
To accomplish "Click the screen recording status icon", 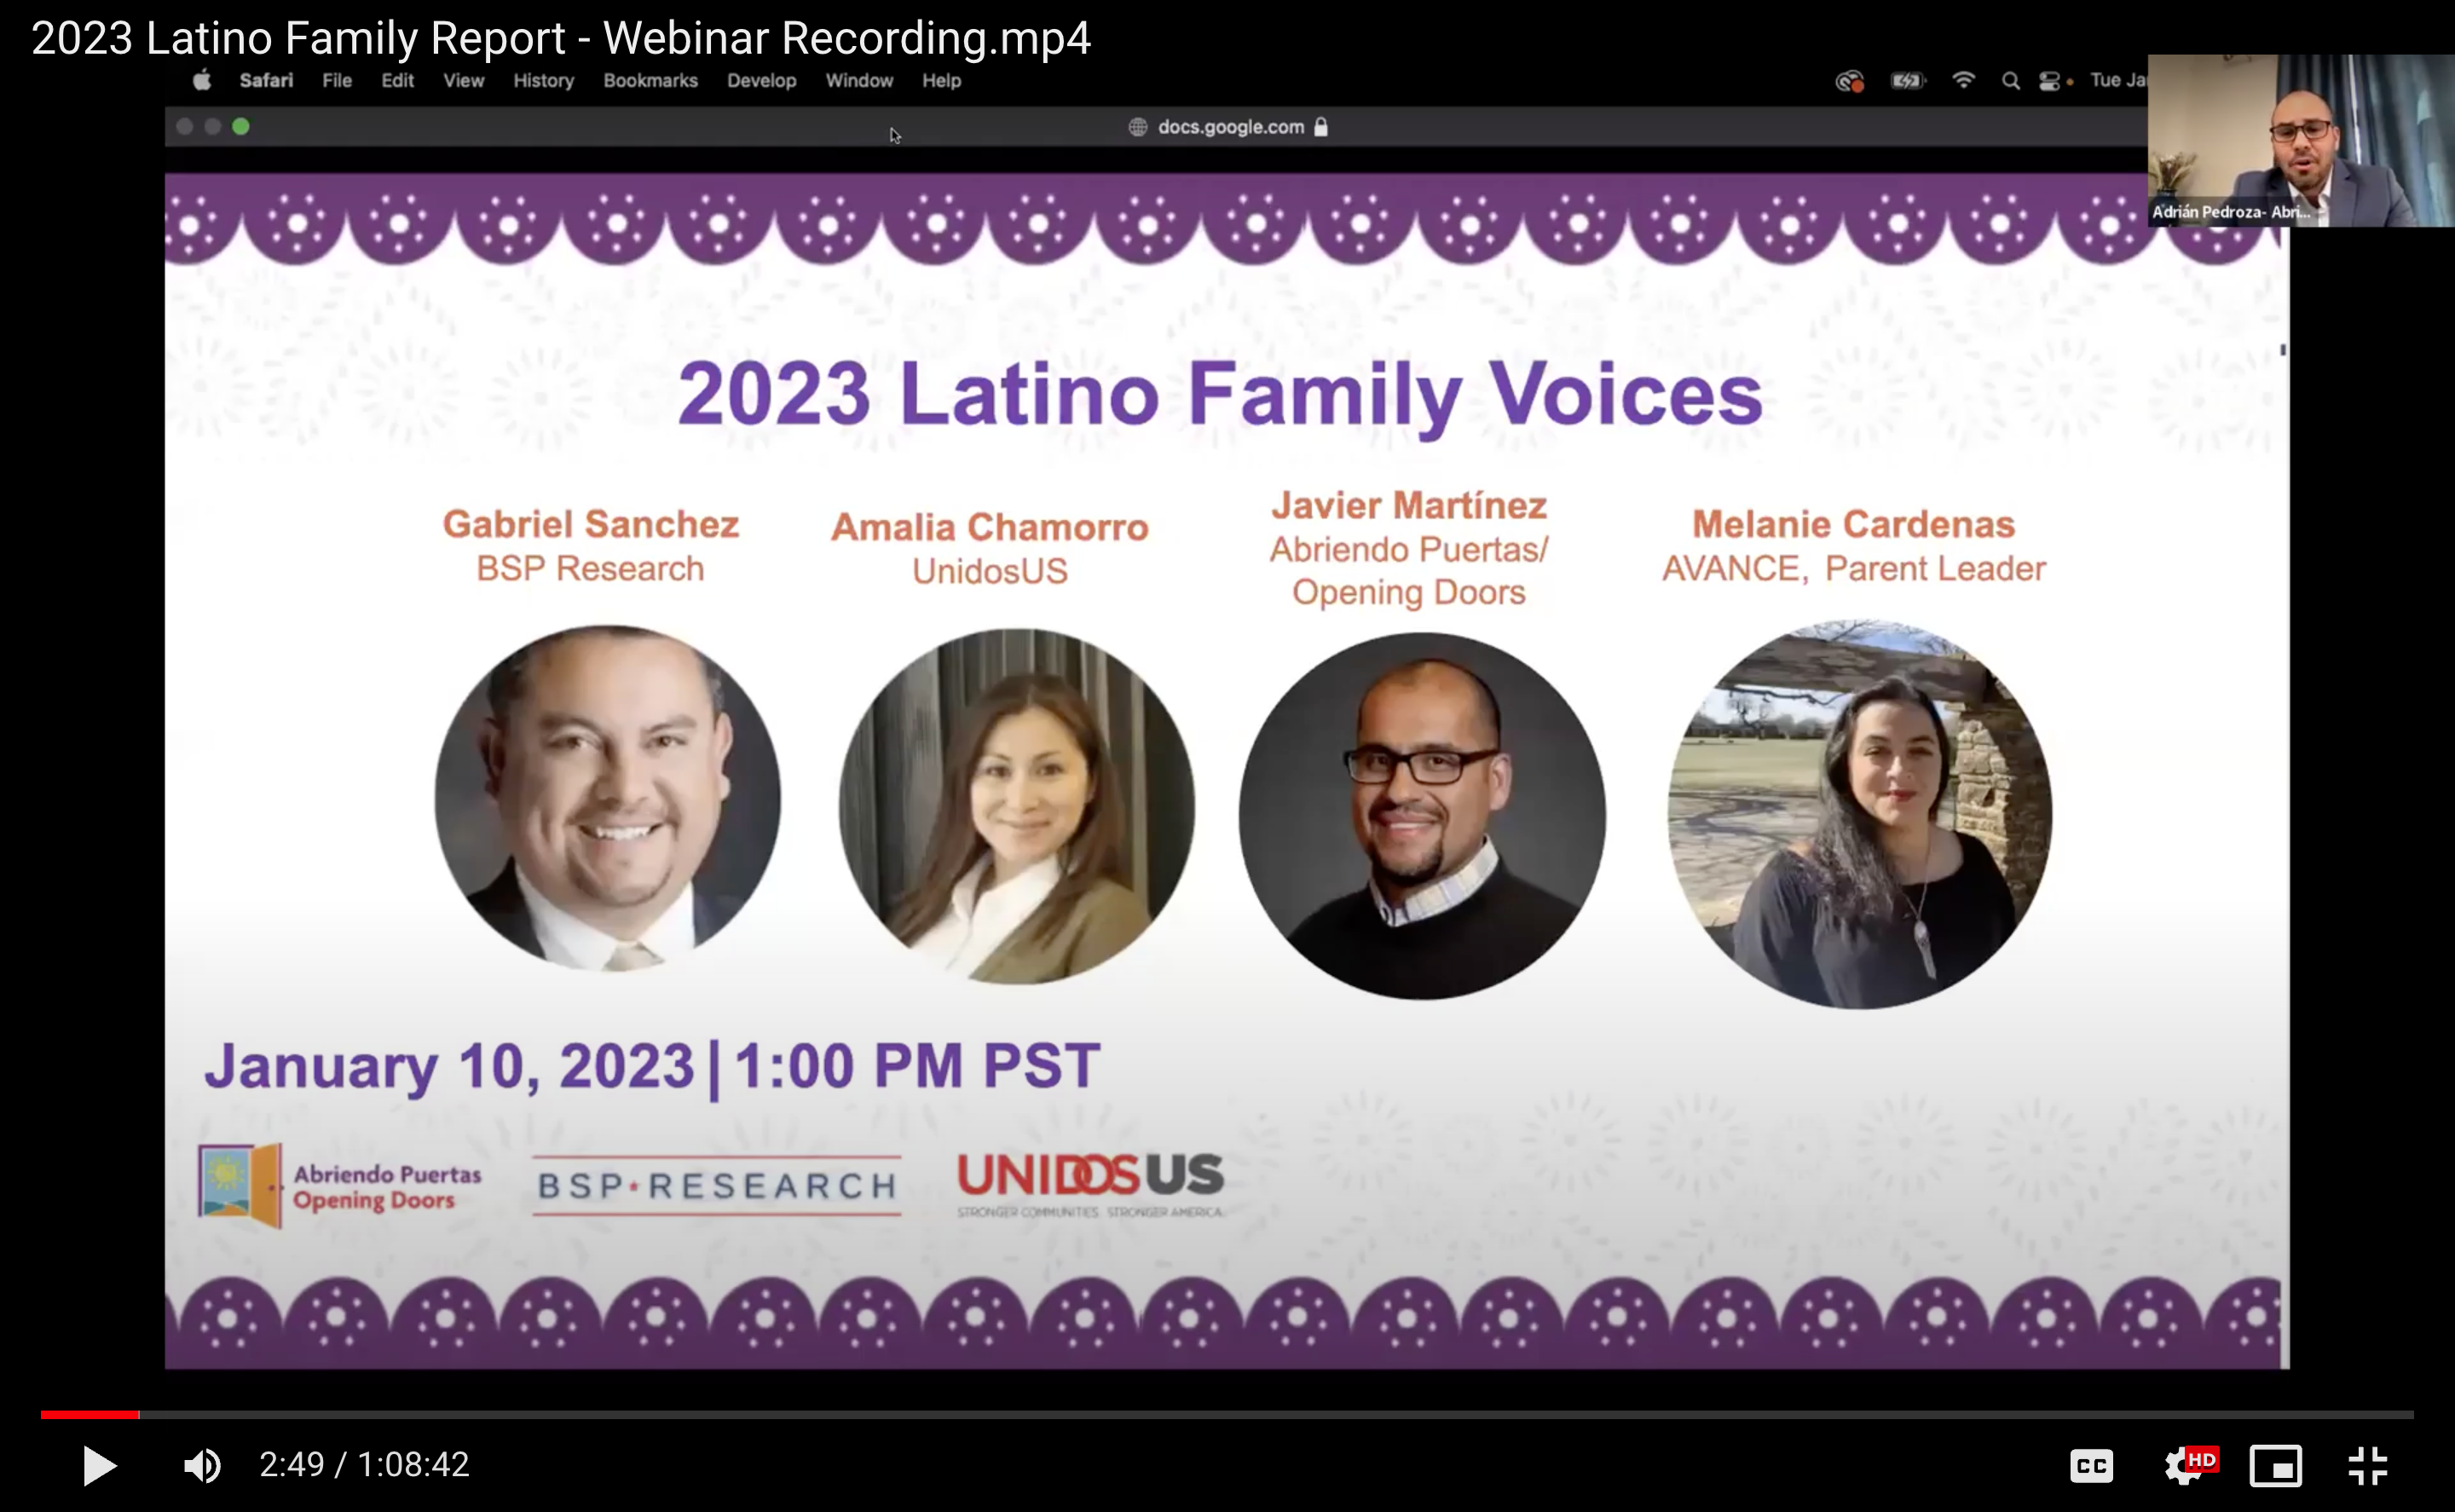I will [x=1850, y=81].
